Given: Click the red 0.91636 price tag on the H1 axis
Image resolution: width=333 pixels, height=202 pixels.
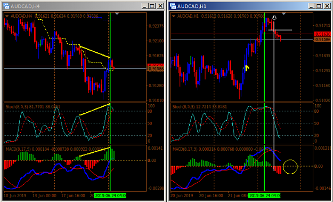Looking at the screenshot, I should coord(322,34).
